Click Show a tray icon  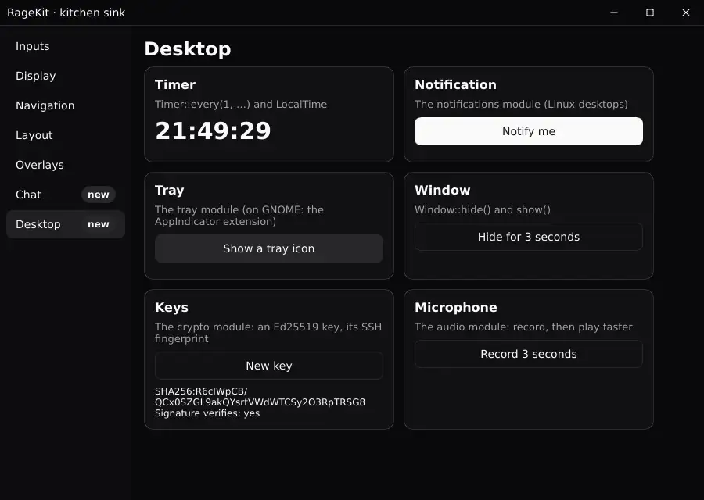[x=269, y=248]
